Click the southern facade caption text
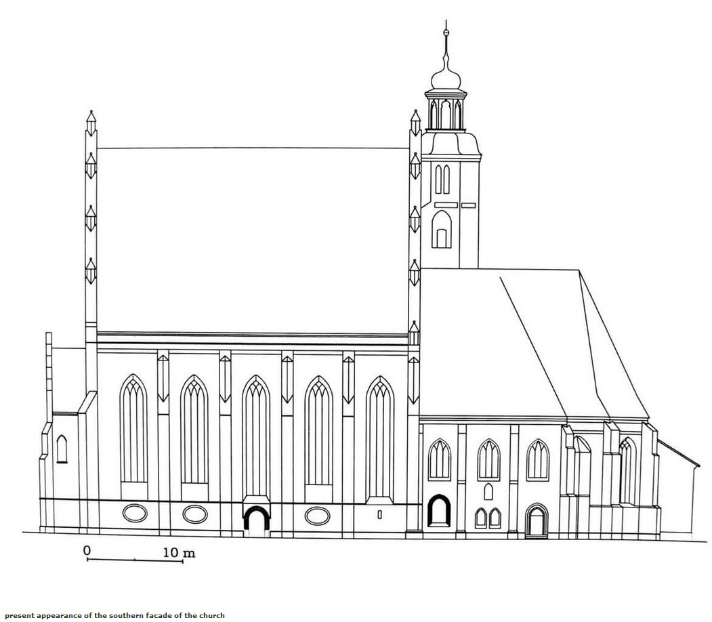This screenshot has height=622, width=712. click(114, 615)
